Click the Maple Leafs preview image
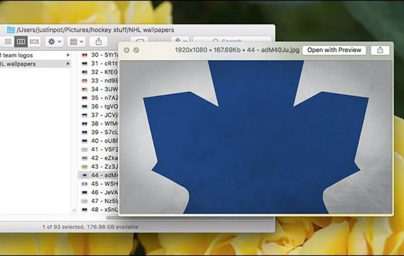This screenshot has width=404, height=256. (x=256, y=137)
